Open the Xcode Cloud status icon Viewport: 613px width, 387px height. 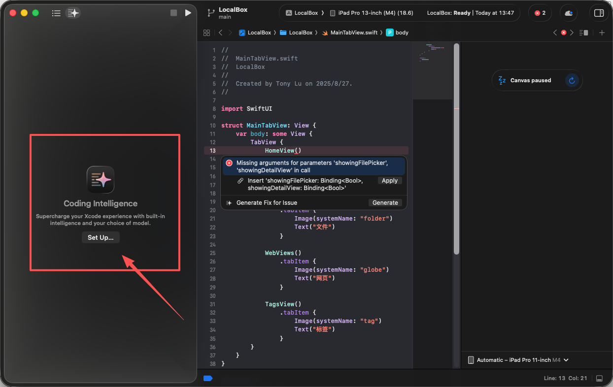click(569, 13)
